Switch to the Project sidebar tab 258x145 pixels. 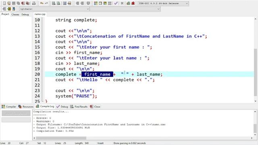(5, 14)
